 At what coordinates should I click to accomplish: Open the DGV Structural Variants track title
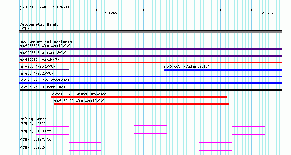[x=46, y=42]
